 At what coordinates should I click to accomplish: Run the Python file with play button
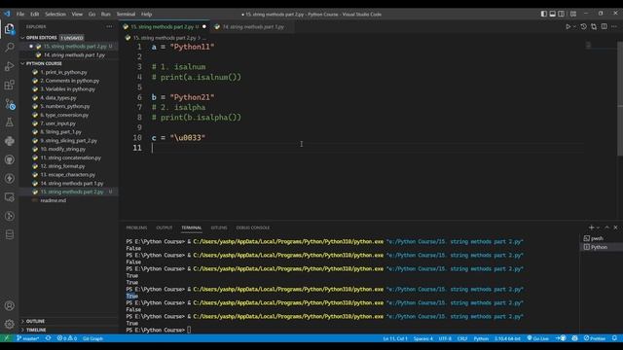(x=568, y=26)
